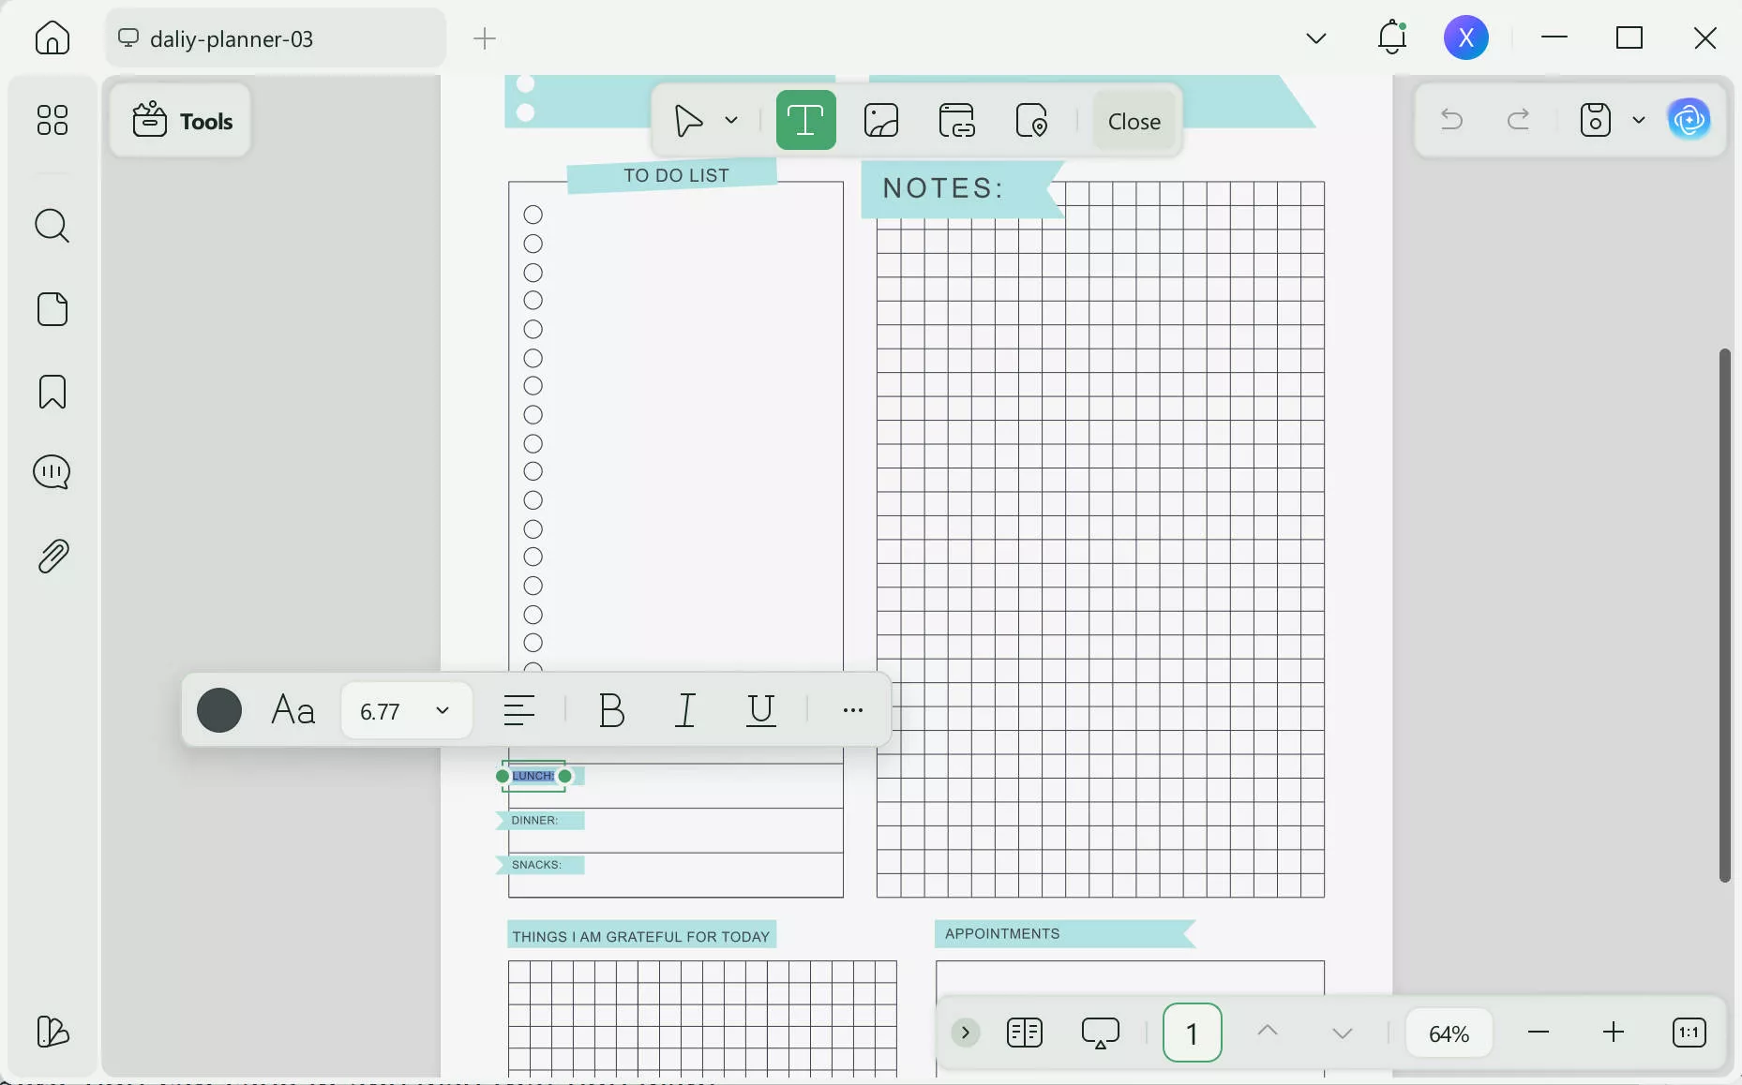Viewport: 1742px width, 1085px height.
Task: Click the DINNER: label text
Action: coord(534,821)
